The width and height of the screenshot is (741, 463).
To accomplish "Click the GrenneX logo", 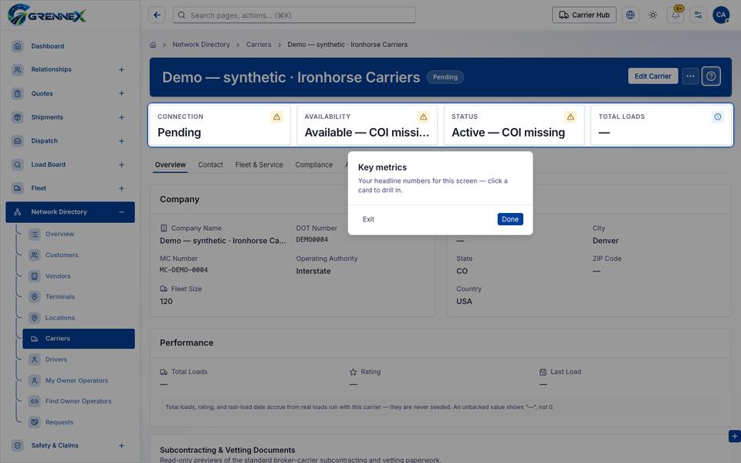I will click(47, 15).
